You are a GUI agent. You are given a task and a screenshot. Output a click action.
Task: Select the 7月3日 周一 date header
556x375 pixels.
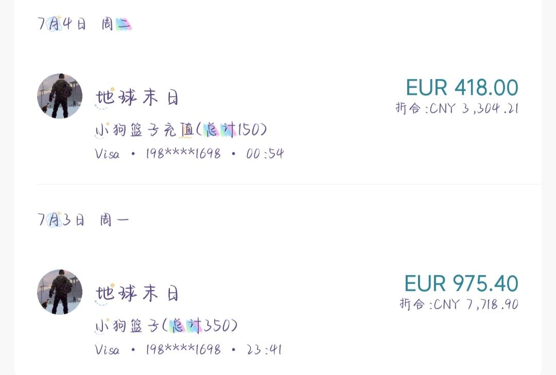click(83, 220)
